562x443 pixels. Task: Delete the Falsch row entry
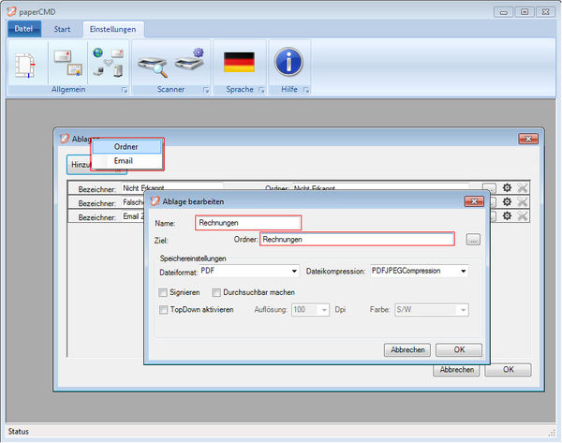pyautogui.click(x=523, y=201)
